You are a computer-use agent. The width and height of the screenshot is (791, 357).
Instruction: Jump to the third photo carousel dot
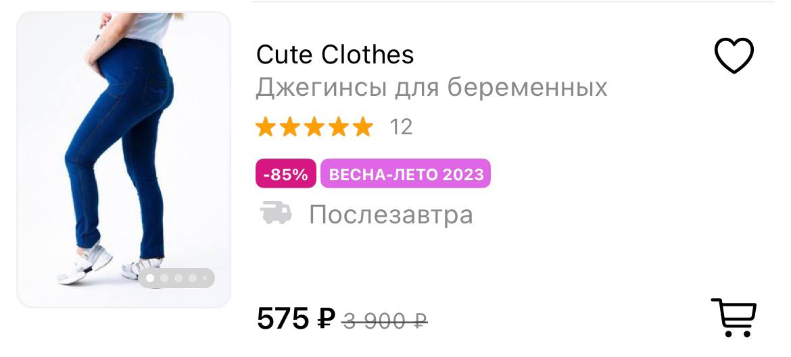click(x=178, y=278)
